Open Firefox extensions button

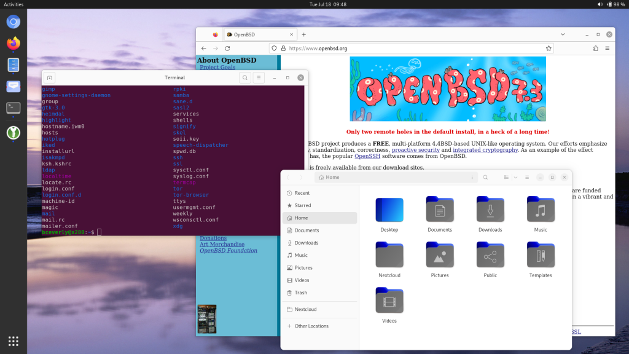coord(596,48)
